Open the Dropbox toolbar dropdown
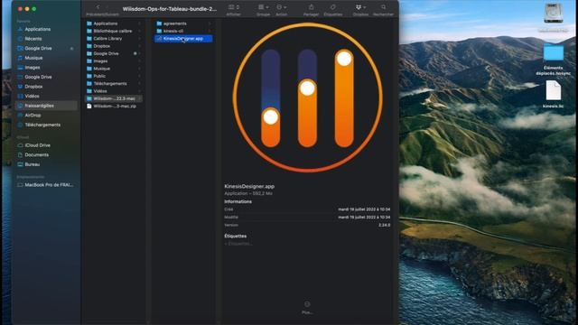The image size is (578, 325). pyautogui.click(x=360, y=7)
